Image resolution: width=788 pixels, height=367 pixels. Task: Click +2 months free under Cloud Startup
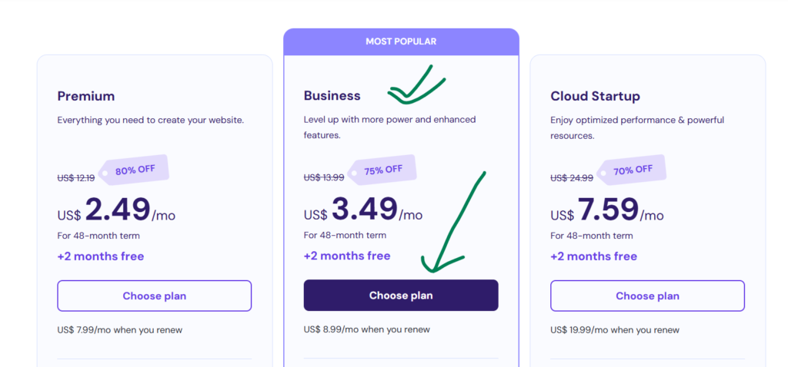(593, 256)
